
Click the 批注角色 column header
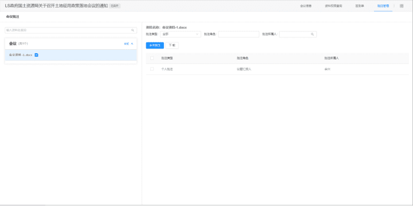pos(242,58)
